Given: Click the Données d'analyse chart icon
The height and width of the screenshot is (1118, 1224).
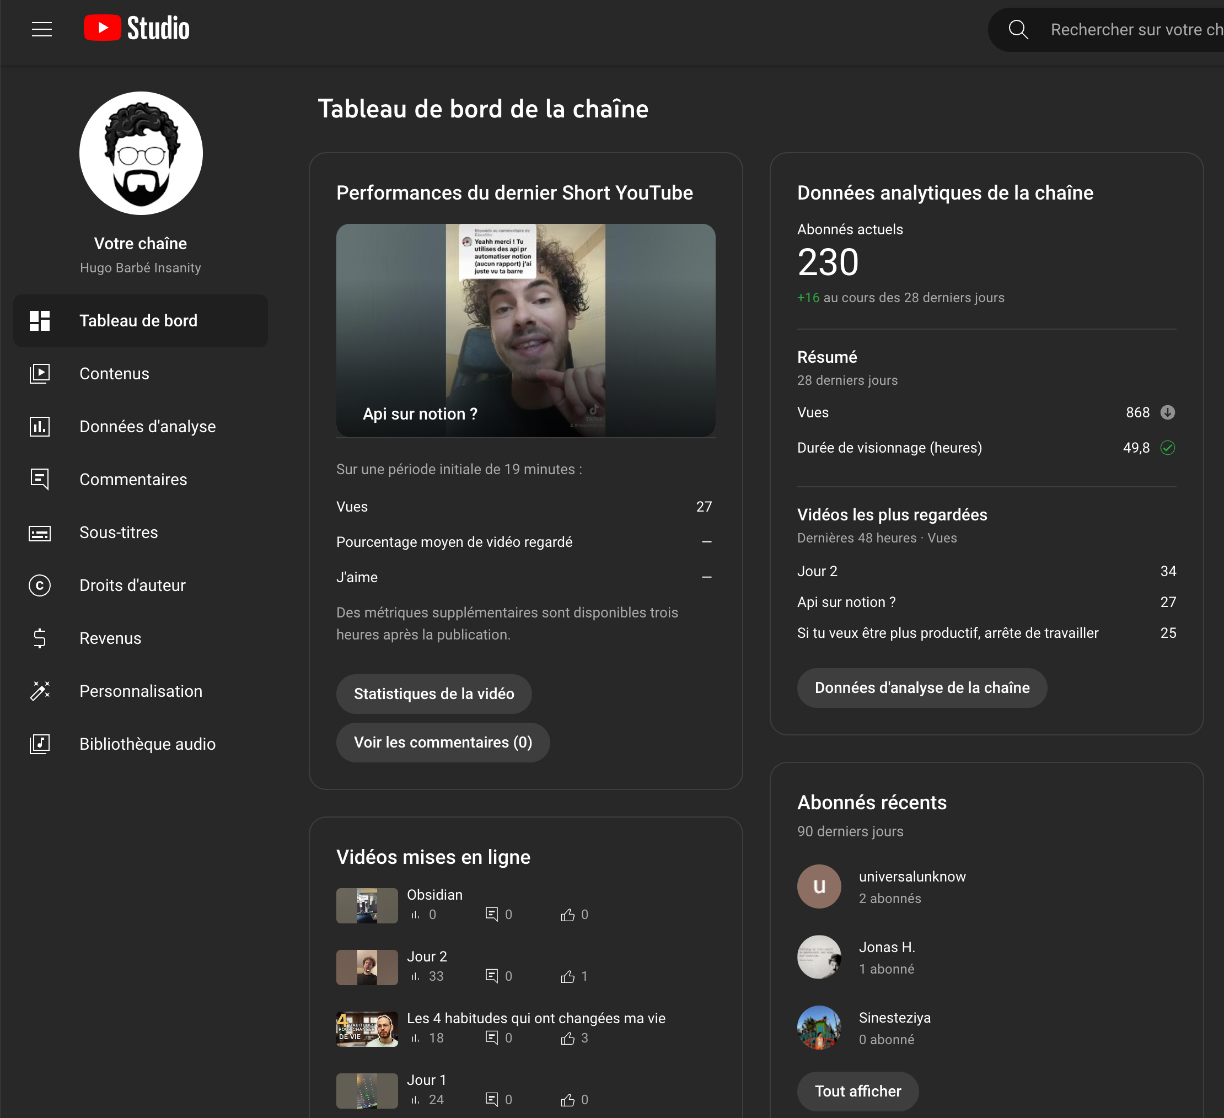Looking at the screenshot, I should pos(40,426).
